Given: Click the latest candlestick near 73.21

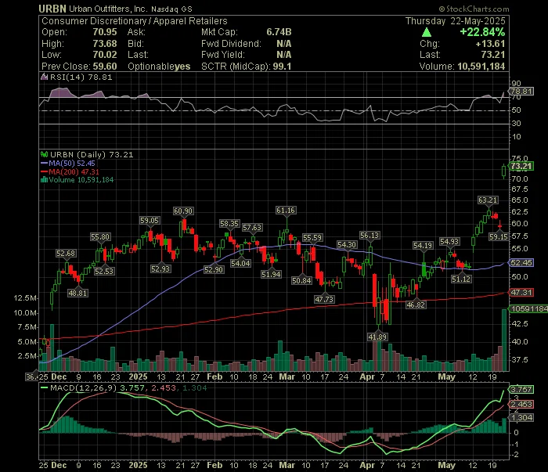Looking at the screenshot, I should point(504,171).
